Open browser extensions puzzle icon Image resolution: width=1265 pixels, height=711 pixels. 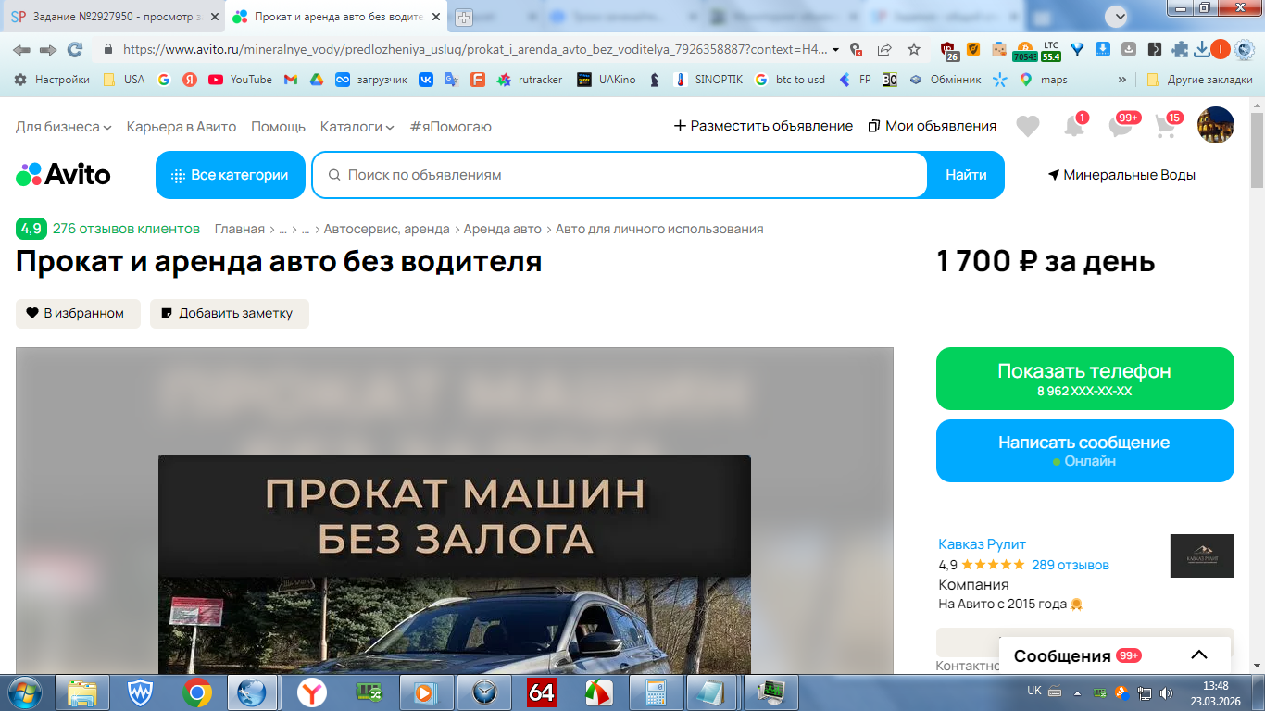[1180, 49]
